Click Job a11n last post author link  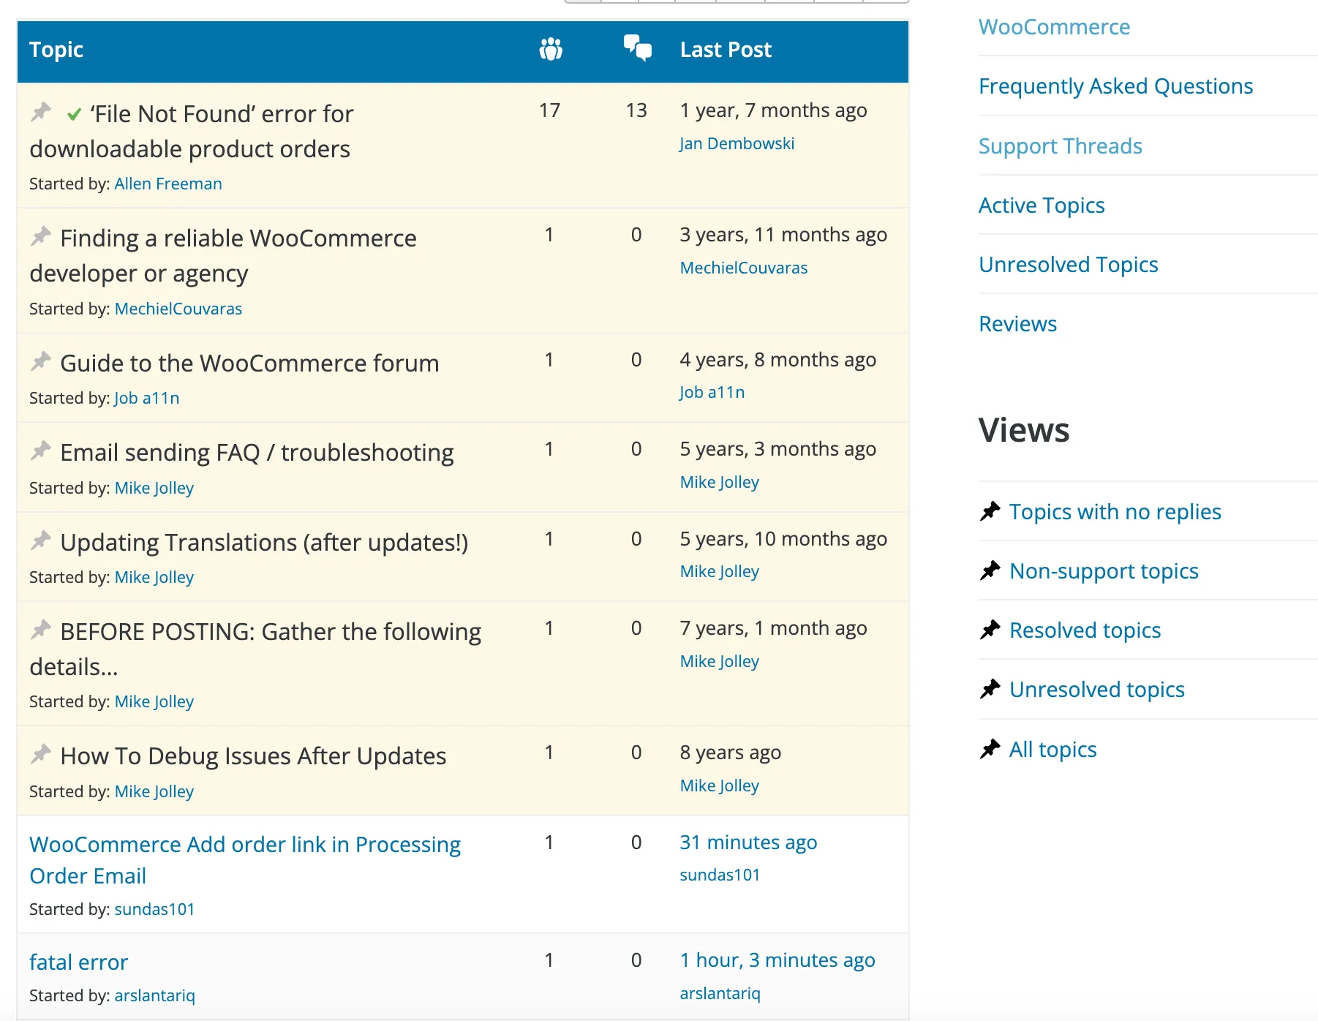click(712, 392)
